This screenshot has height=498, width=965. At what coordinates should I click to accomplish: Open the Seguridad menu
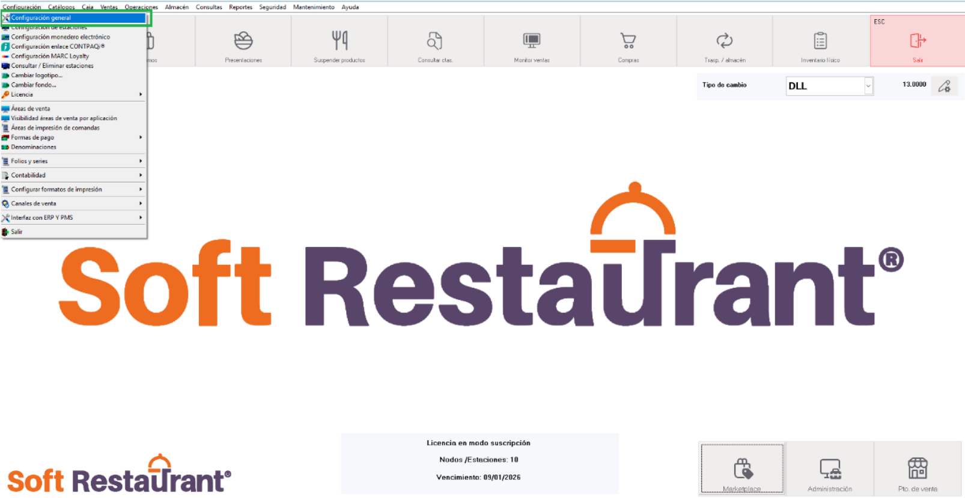coord(272,7)
